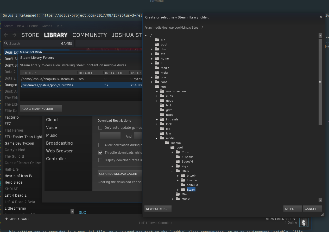Click the httpd folder icon
Screen dimensions: 329x232
[x=162, y=115]
